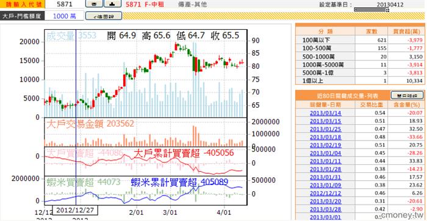Viewport: 427px width, 221px height.
Task: Click the 4/01 date label on the chart axis
Action: click(x=224, y=212)
